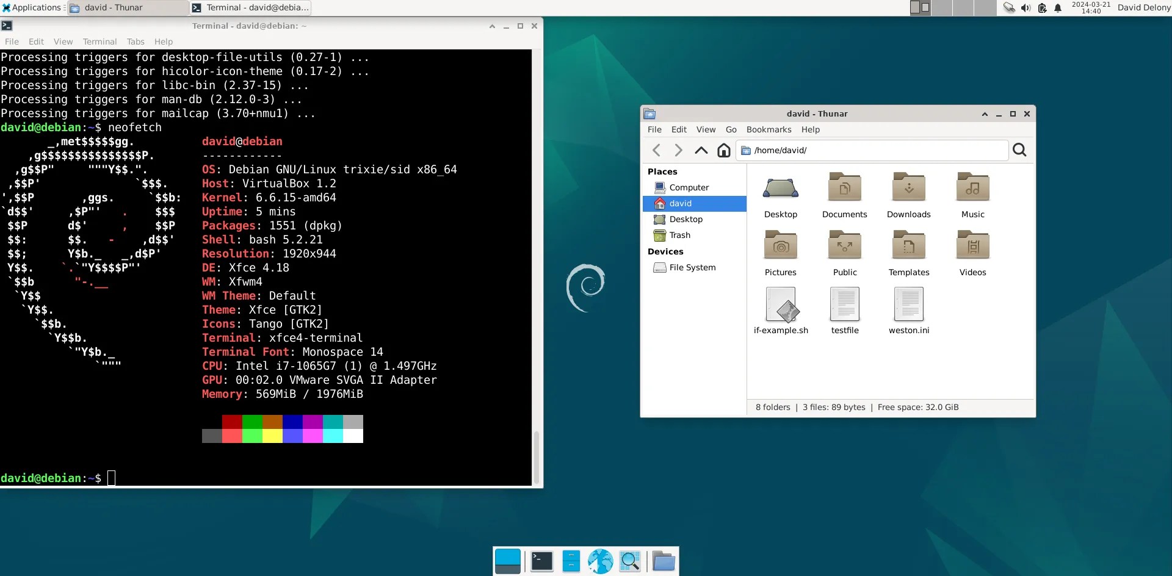Viewport: 1172px width, 576px height.
Task: Open the terminal Help menu
Action: pyautogui.click(x=164, y=41)
